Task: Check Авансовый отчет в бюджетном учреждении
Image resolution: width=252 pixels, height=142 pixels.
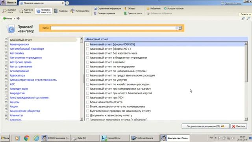Action: tap(87, 58)
